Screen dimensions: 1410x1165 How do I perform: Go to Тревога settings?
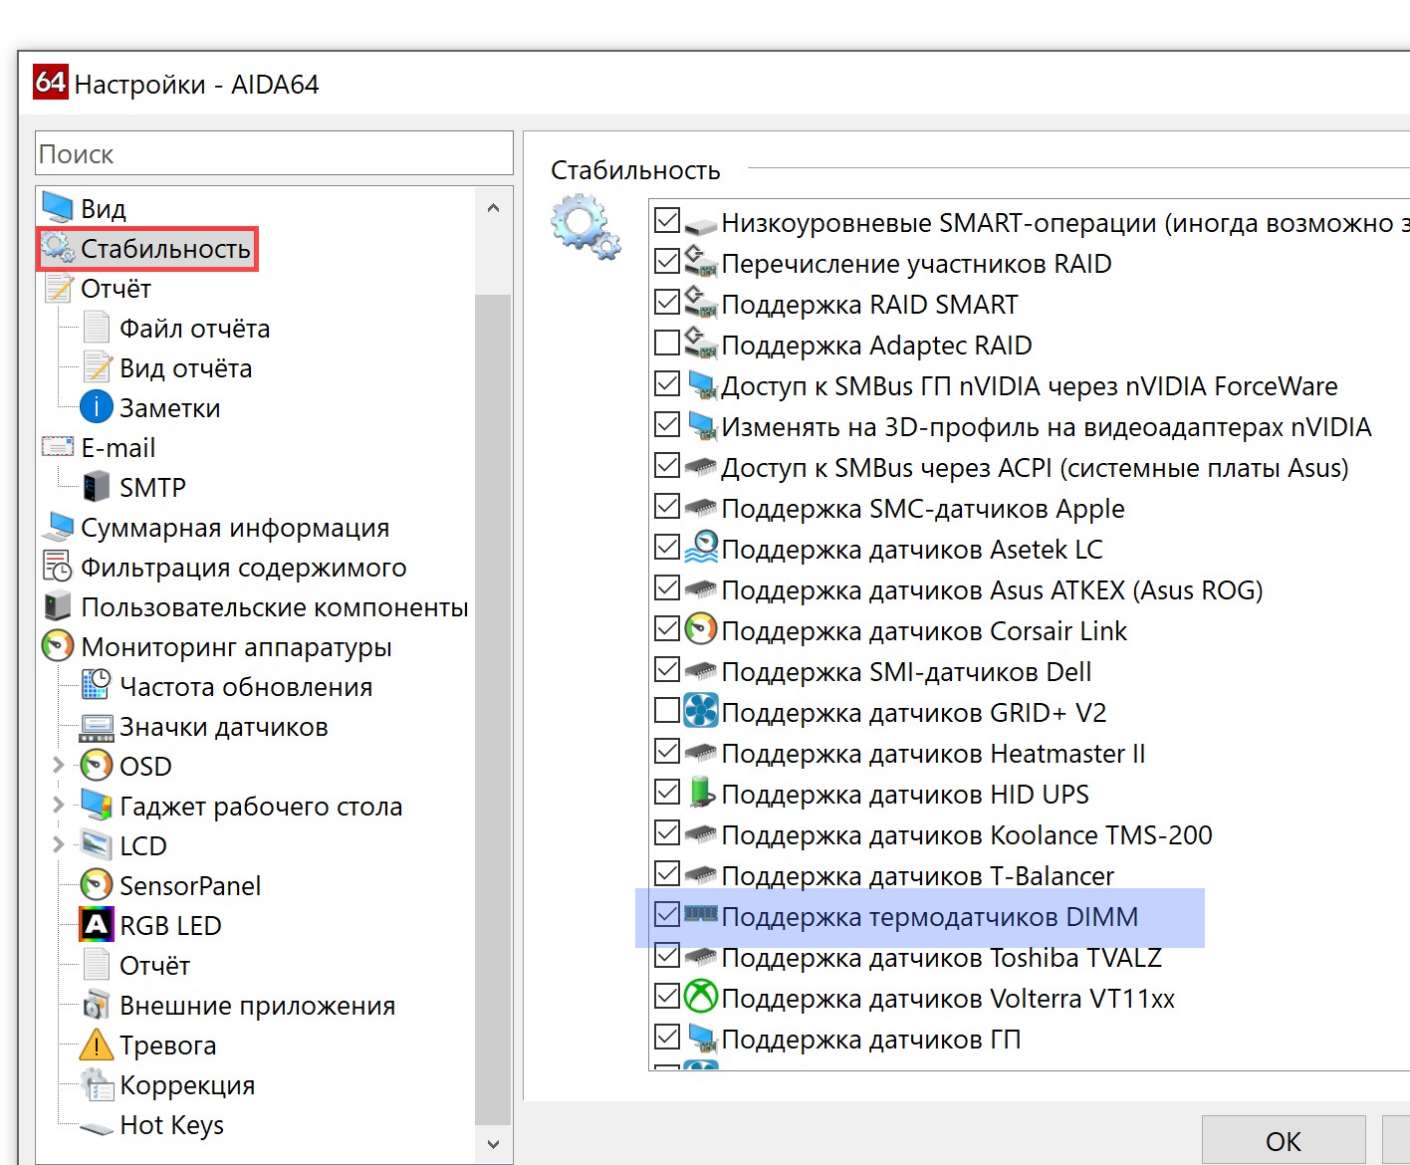[168, 1046]
